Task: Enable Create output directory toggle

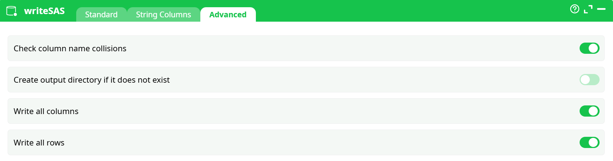Action: [589, 80]
